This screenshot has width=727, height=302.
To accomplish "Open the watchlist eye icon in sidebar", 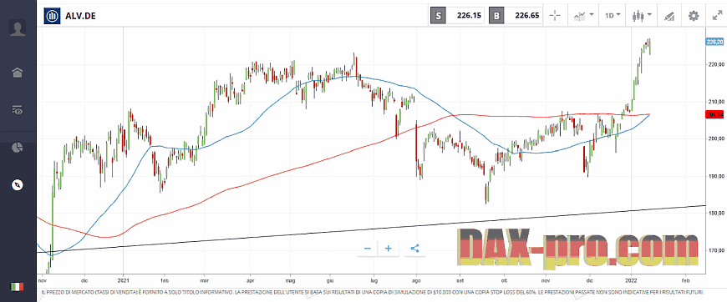I will tap(18, 110).
